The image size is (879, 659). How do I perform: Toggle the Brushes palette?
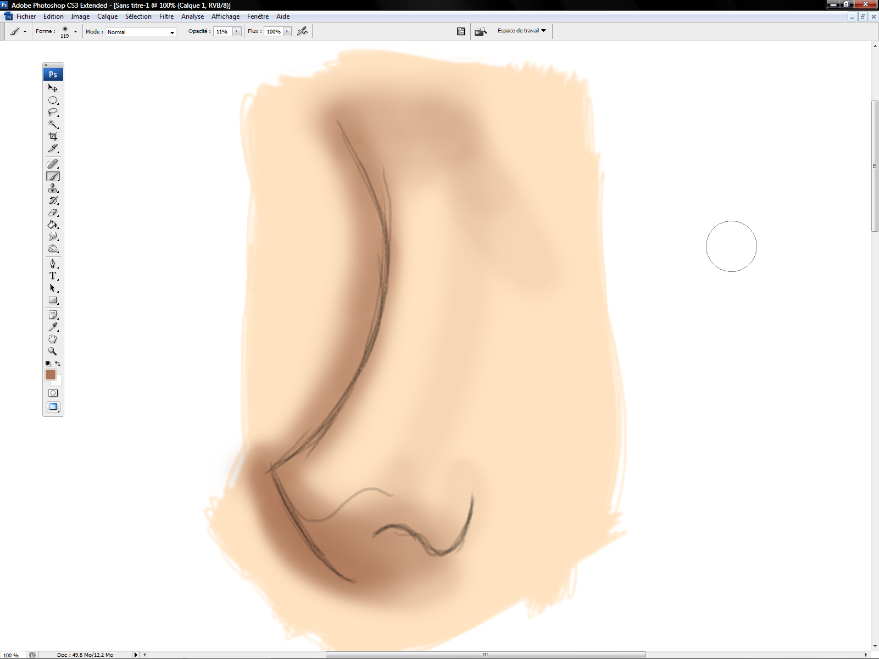(x=461, y=31)
